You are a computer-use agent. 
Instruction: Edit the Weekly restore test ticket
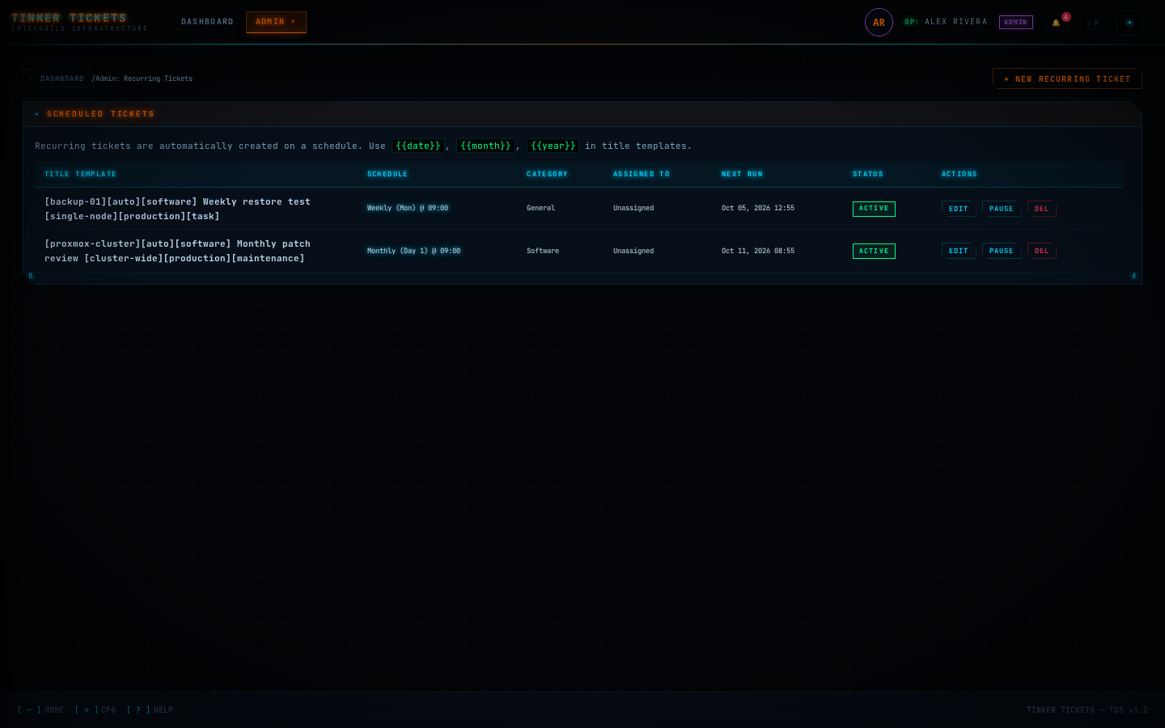point(959,209)
